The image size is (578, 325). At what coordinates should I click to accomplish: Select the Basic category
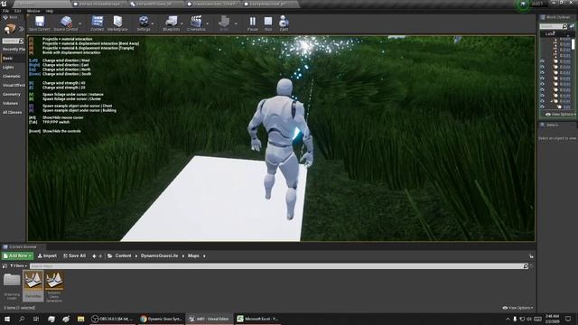coord(14,58)
